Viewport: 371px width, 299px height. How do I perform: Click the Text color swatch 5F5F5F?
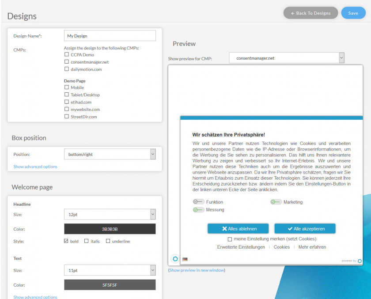(110, 285)
